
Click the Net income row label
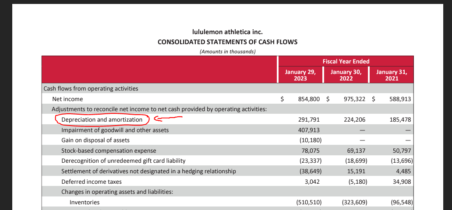[67, 99]
